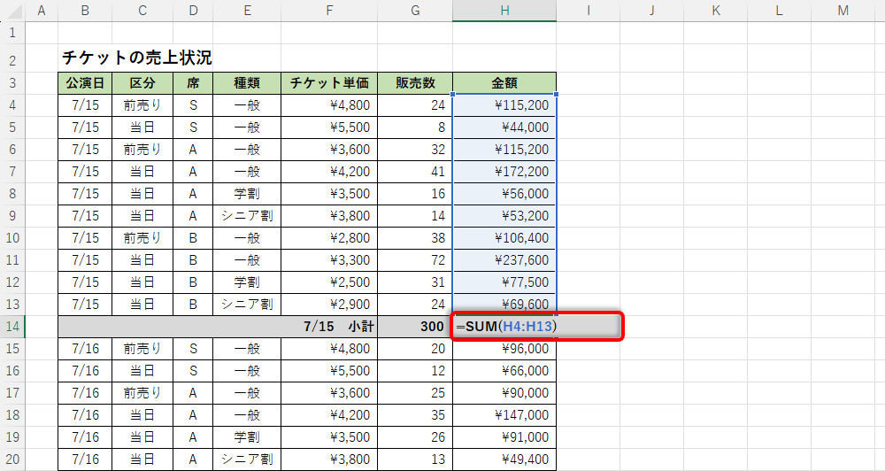The width and height of the screenshot is (885, 471).
Task: Select row 14 header
Action: [x=12, y=327]
